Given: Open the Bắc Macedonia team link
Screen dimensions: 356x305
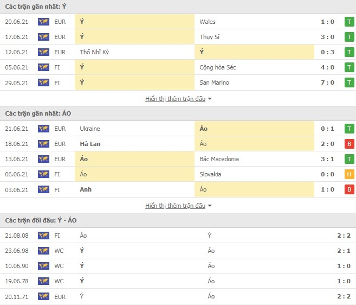Looking at the screenshot, I should click(219, 159).
